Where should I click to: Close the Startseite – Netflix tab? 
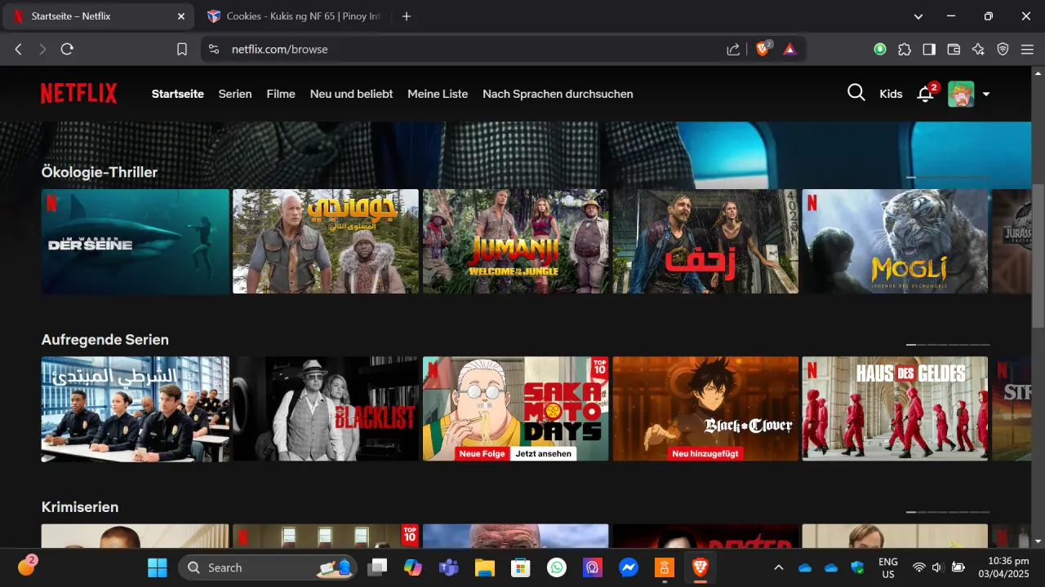point(180,16)
